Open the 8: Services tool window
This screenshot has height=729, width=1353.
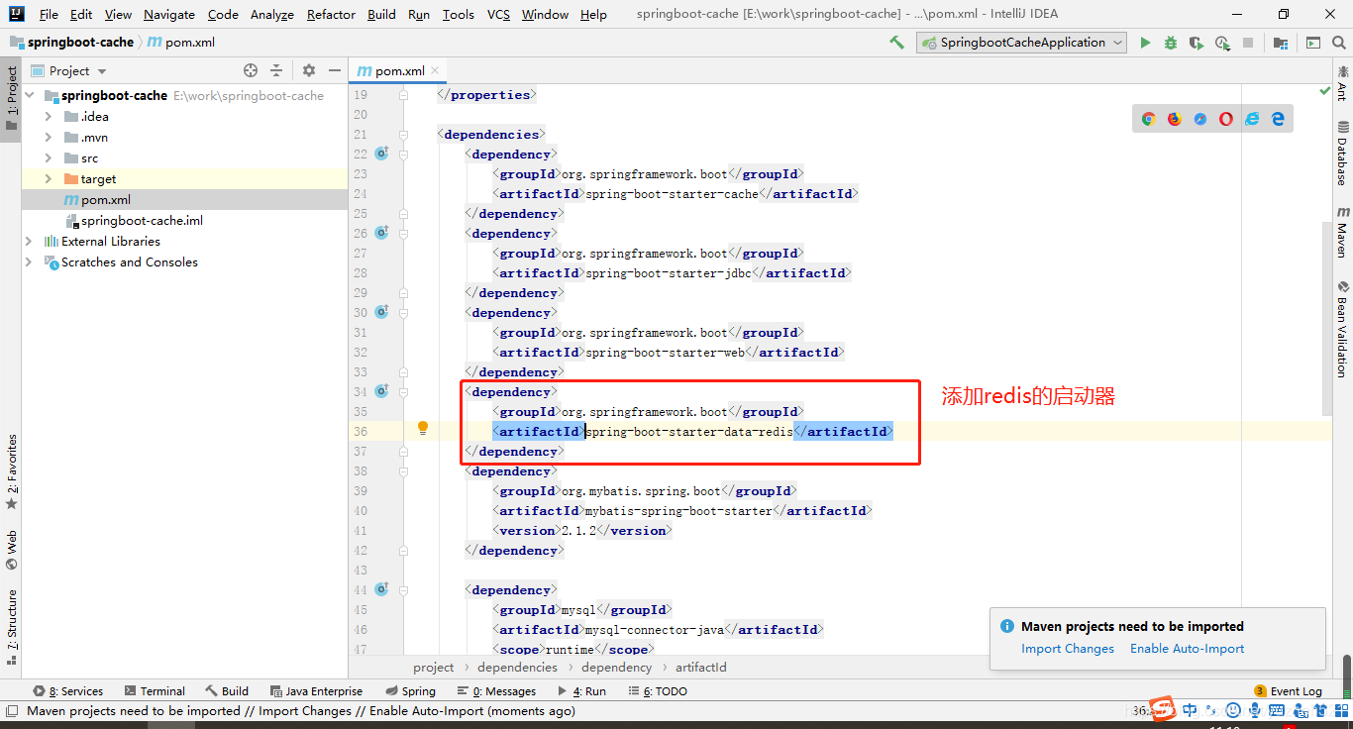tap(67, 690)
